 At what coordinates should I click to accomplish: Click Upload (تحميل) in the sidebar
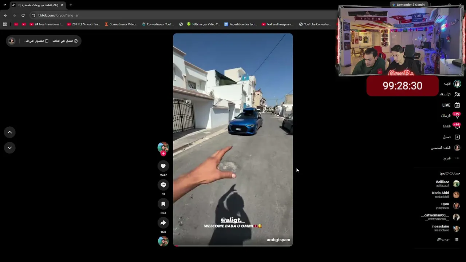[x=451, y=137]
